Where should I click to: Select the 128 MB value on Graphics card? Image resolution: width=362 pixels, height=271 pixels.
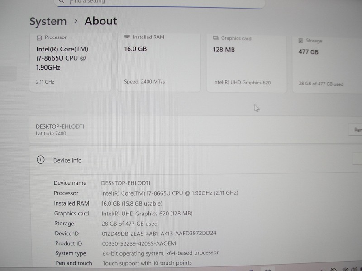(224, 50)
